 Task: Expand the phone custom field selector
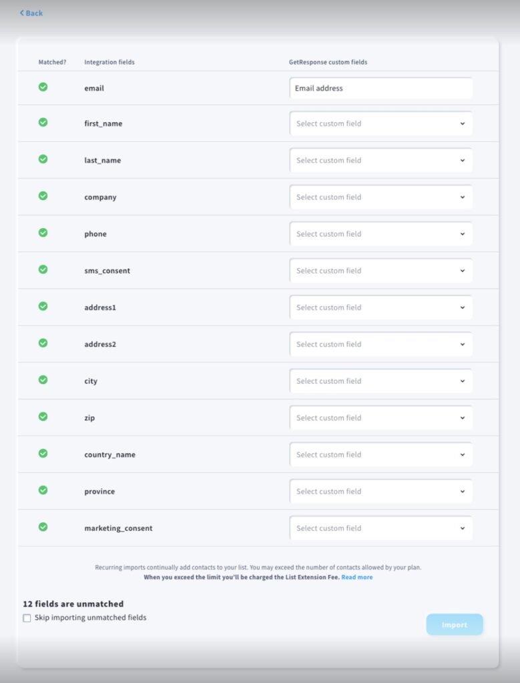[x=380, y=234]
